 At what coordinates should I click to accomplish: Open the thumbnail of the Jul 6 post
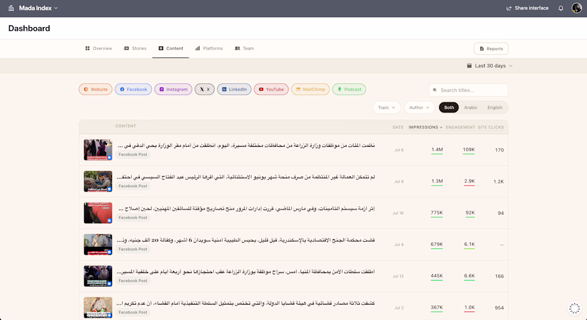pos(98,150)
